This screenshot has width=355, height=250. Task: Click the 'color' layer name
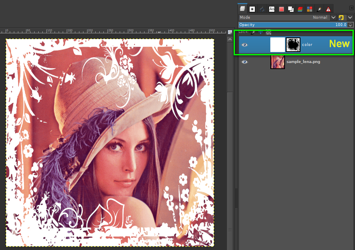coord(307,45)
